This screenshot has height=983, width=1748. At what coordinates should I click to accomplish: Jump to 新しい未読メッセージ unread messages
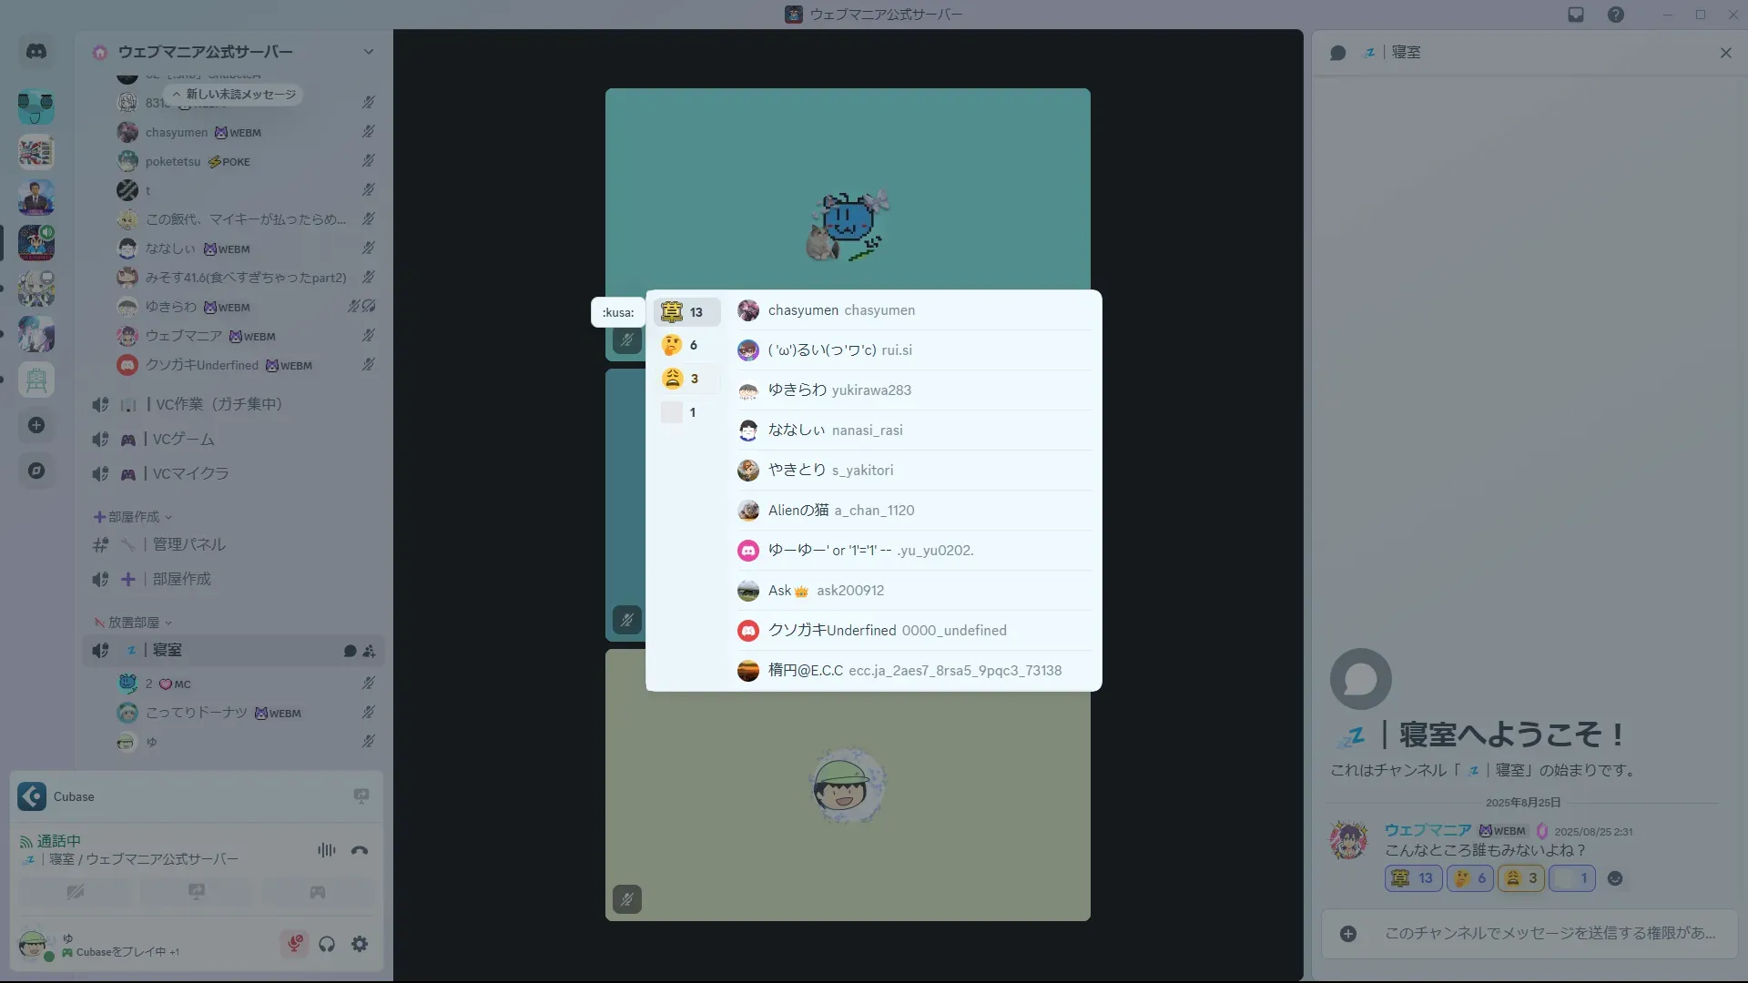pos(235,95)
